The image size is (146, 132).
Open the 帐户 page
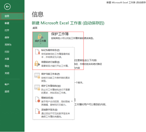tap(7, 85)
